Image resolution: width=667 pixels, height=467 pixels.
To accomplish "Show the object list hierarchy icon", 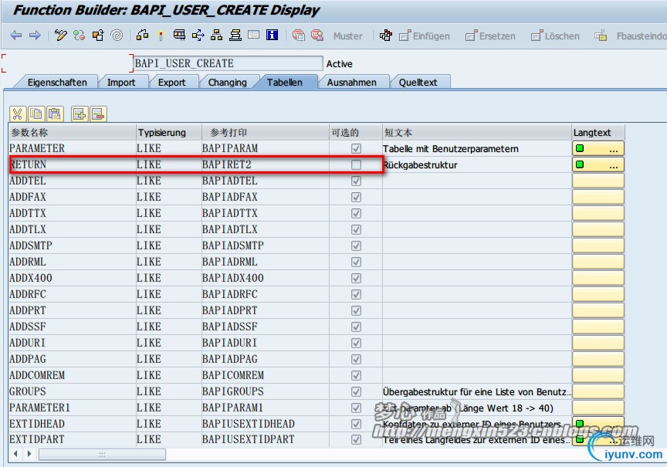I will coord(216,36).
